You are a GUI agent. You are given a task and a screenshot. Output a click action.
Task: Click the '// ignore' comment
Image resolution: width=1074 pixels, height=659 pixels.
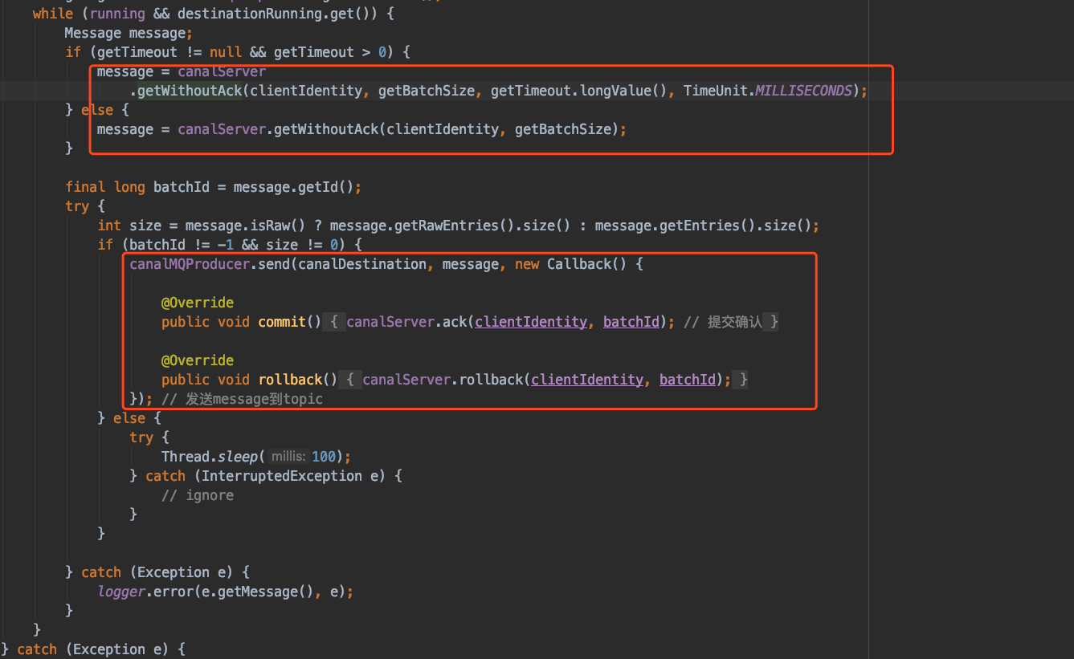198,495
